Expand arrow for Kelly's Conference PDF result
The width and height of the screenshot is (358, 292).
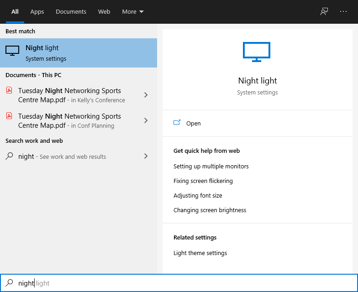point(146,95)
